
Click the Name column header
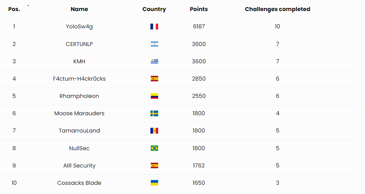pyautogui.click(x=79, y=9)
